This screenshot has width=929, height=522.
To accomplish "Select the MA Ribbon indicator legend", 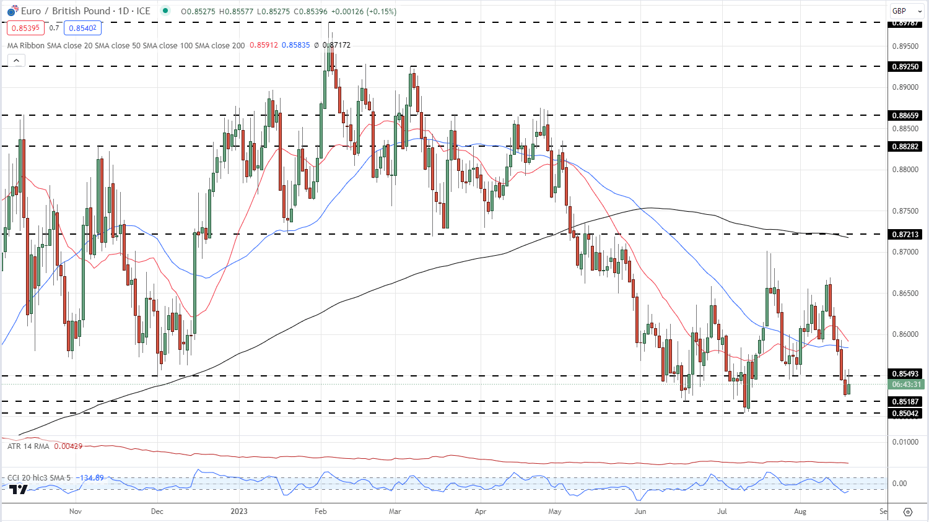I will click(126, 45).
